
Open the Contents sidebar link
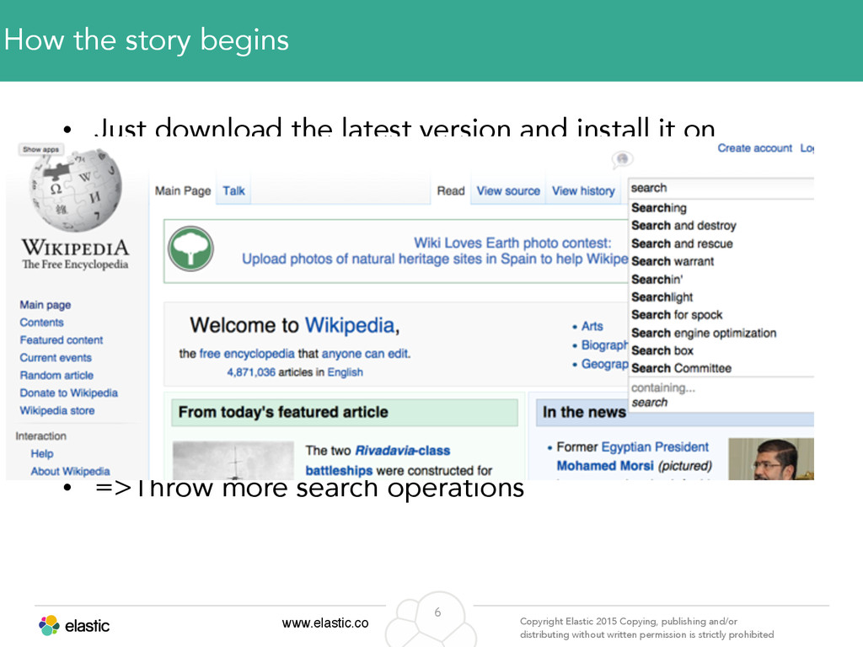coord(42,323)
